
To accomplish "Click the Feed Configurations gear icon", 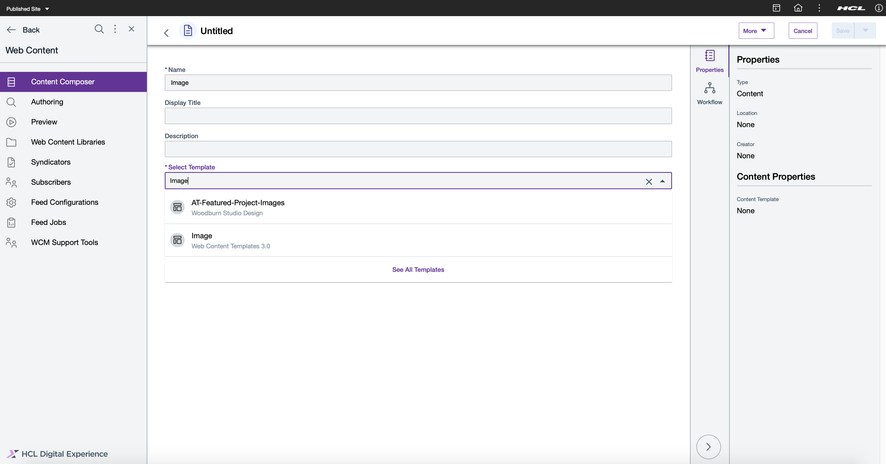I will click(x=11, y=202).
